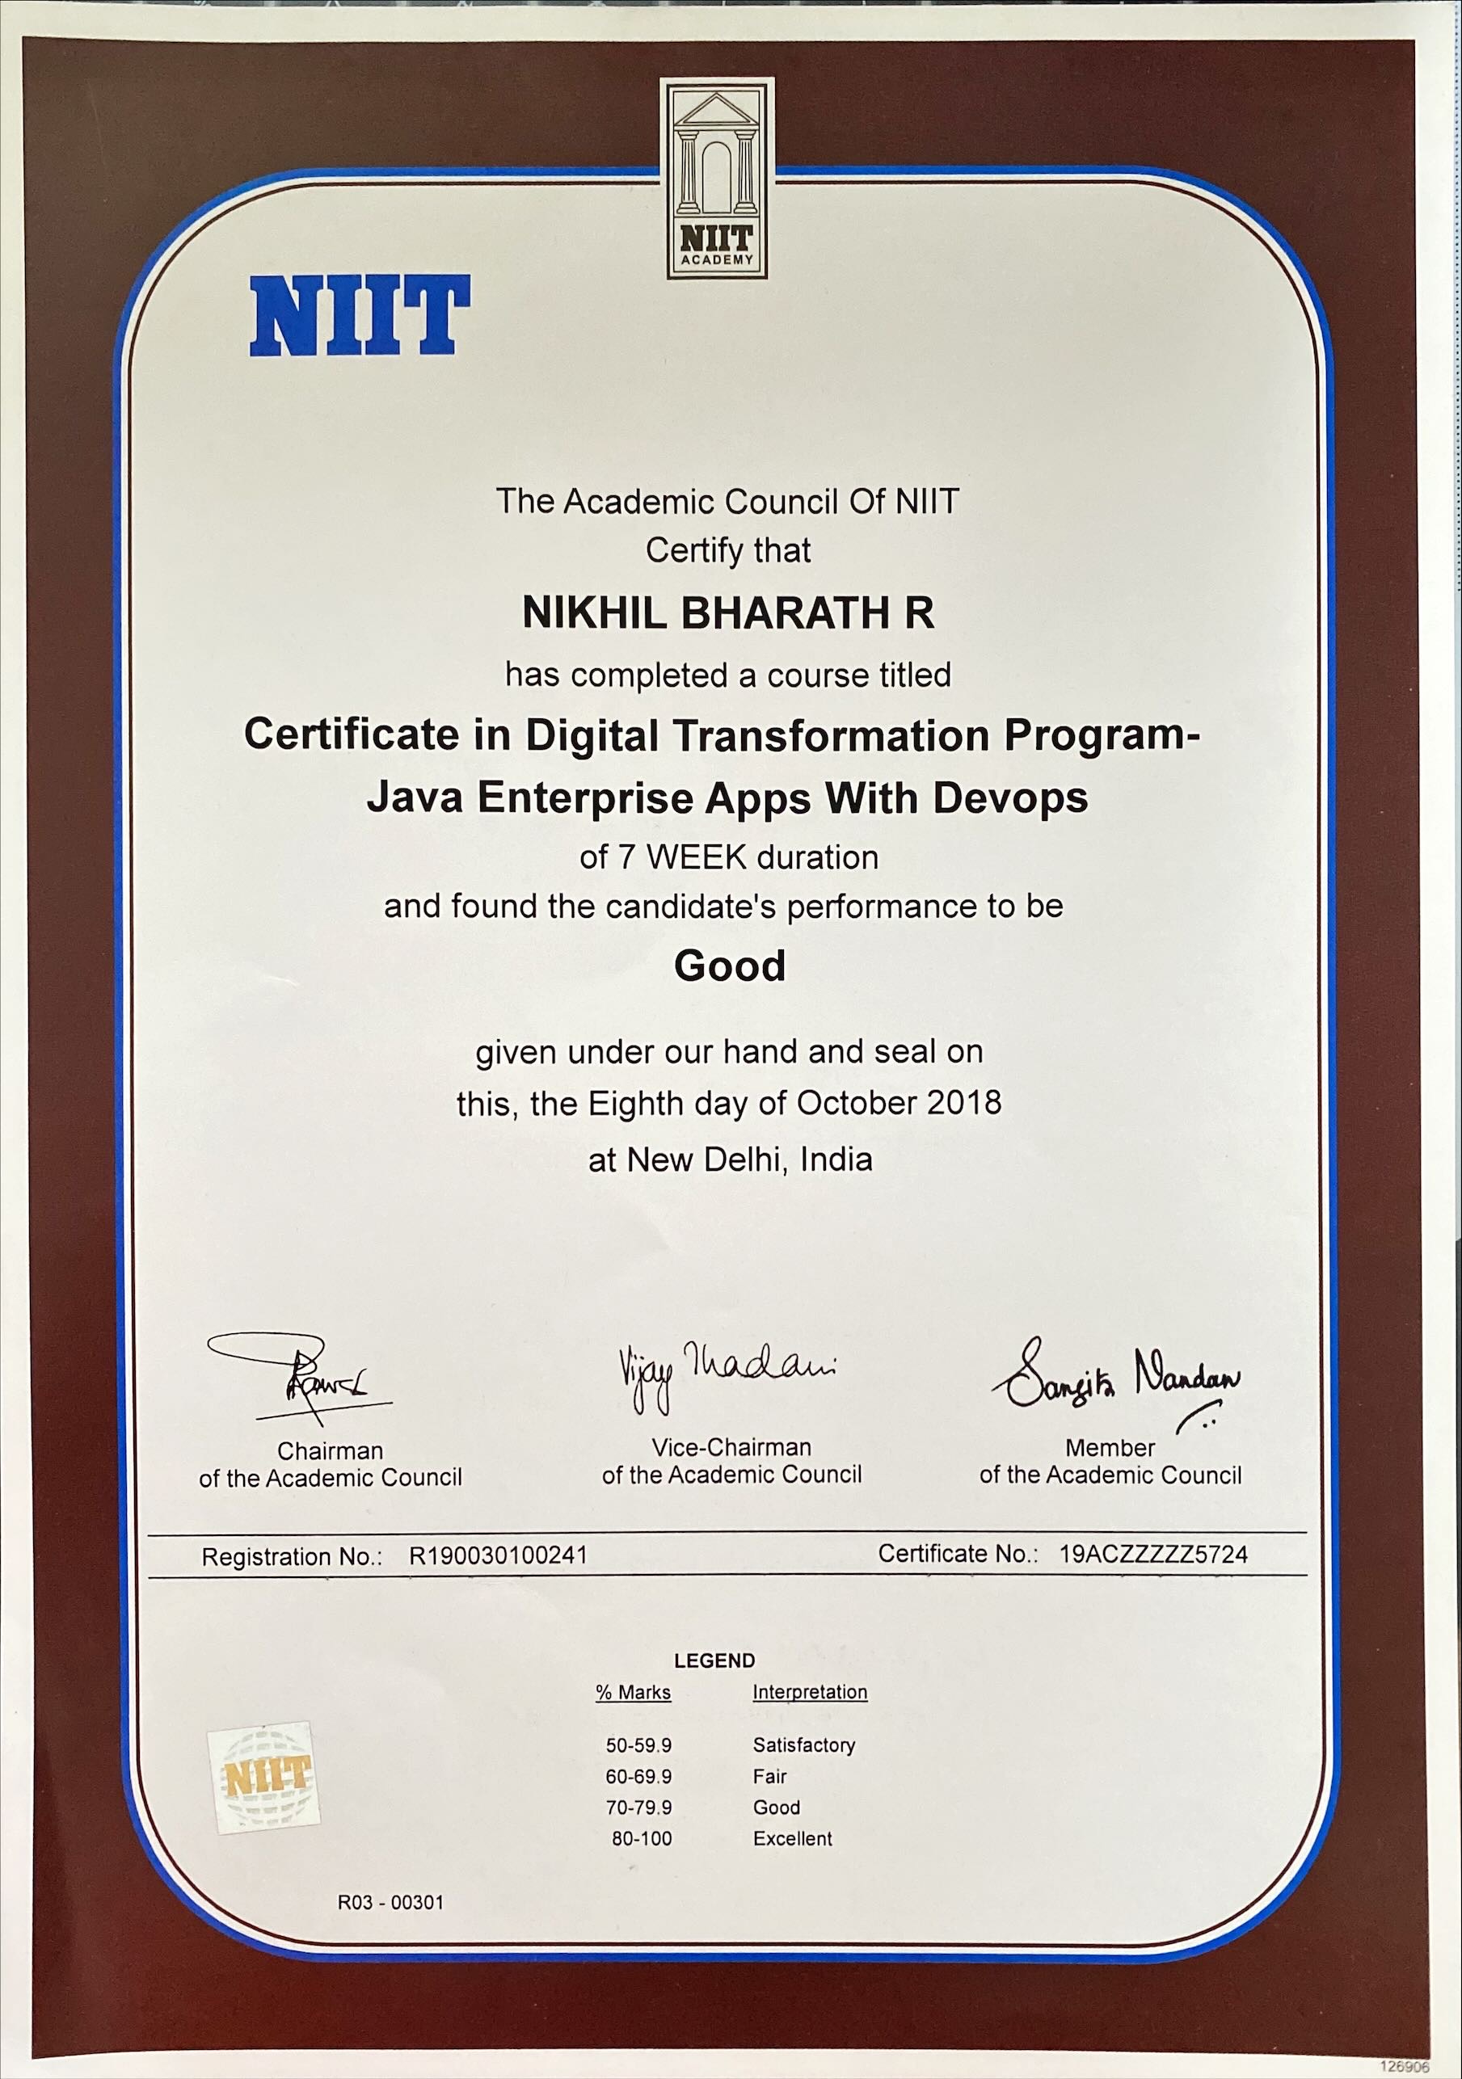Click the LEGEND heading
The image size is (1462, 2079).
714,1660
